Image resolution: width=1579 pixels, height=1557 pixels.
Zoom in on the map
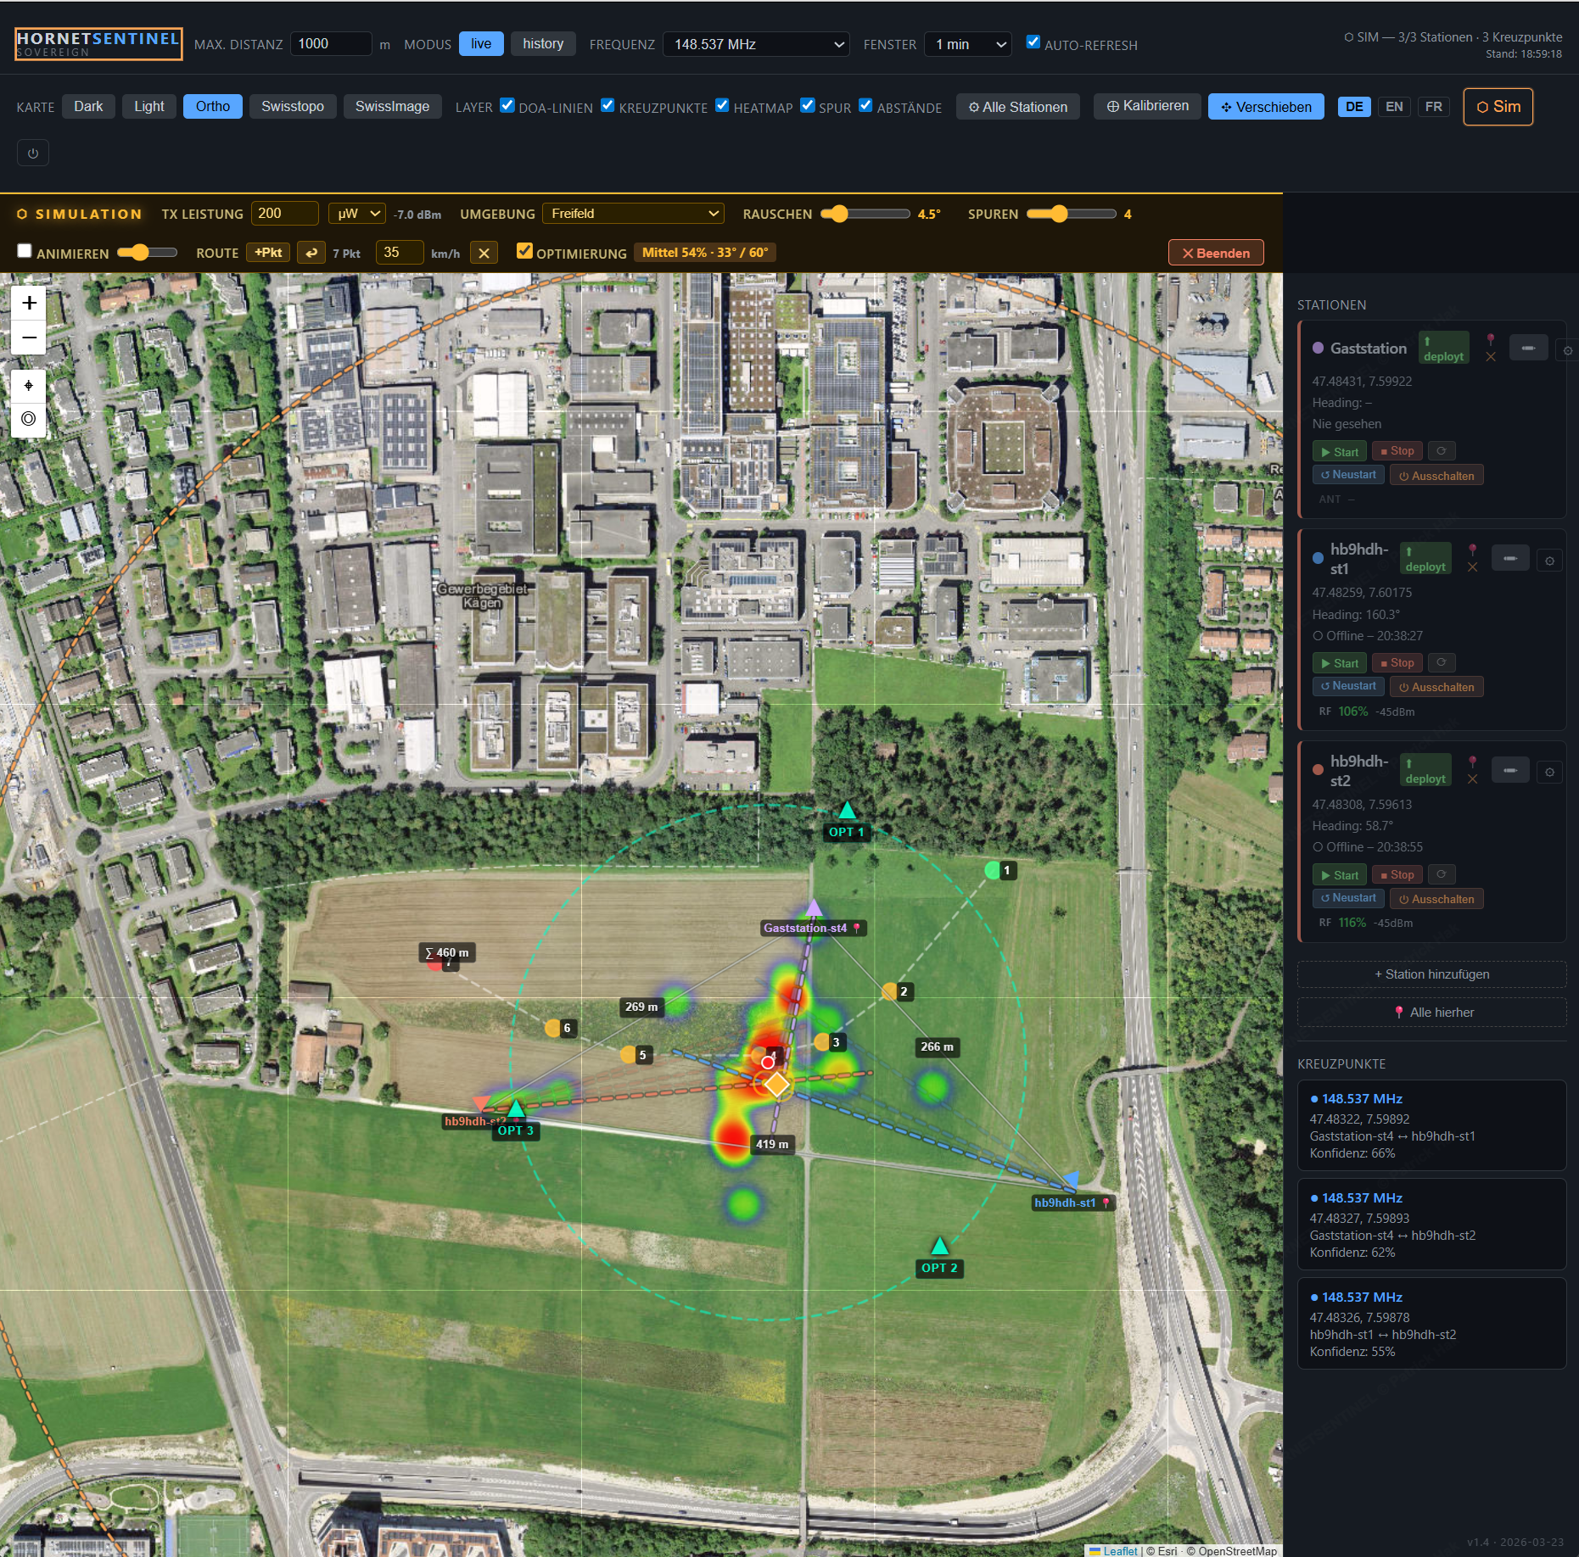click(29, 304)
